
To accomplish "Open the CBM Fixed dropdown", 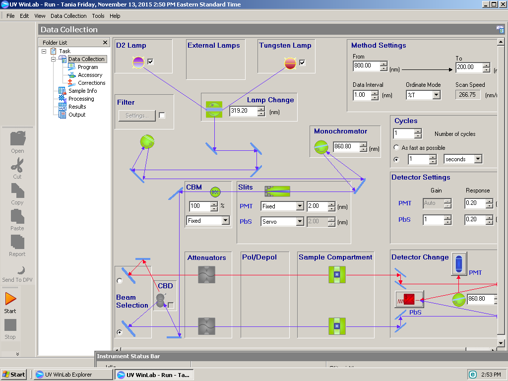I will point(226,221).
